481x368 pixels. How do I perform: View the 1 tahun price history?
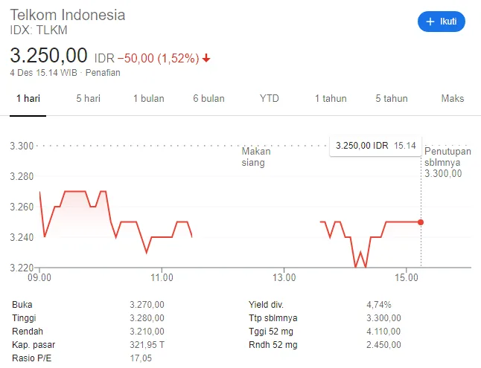coord(331,99)
